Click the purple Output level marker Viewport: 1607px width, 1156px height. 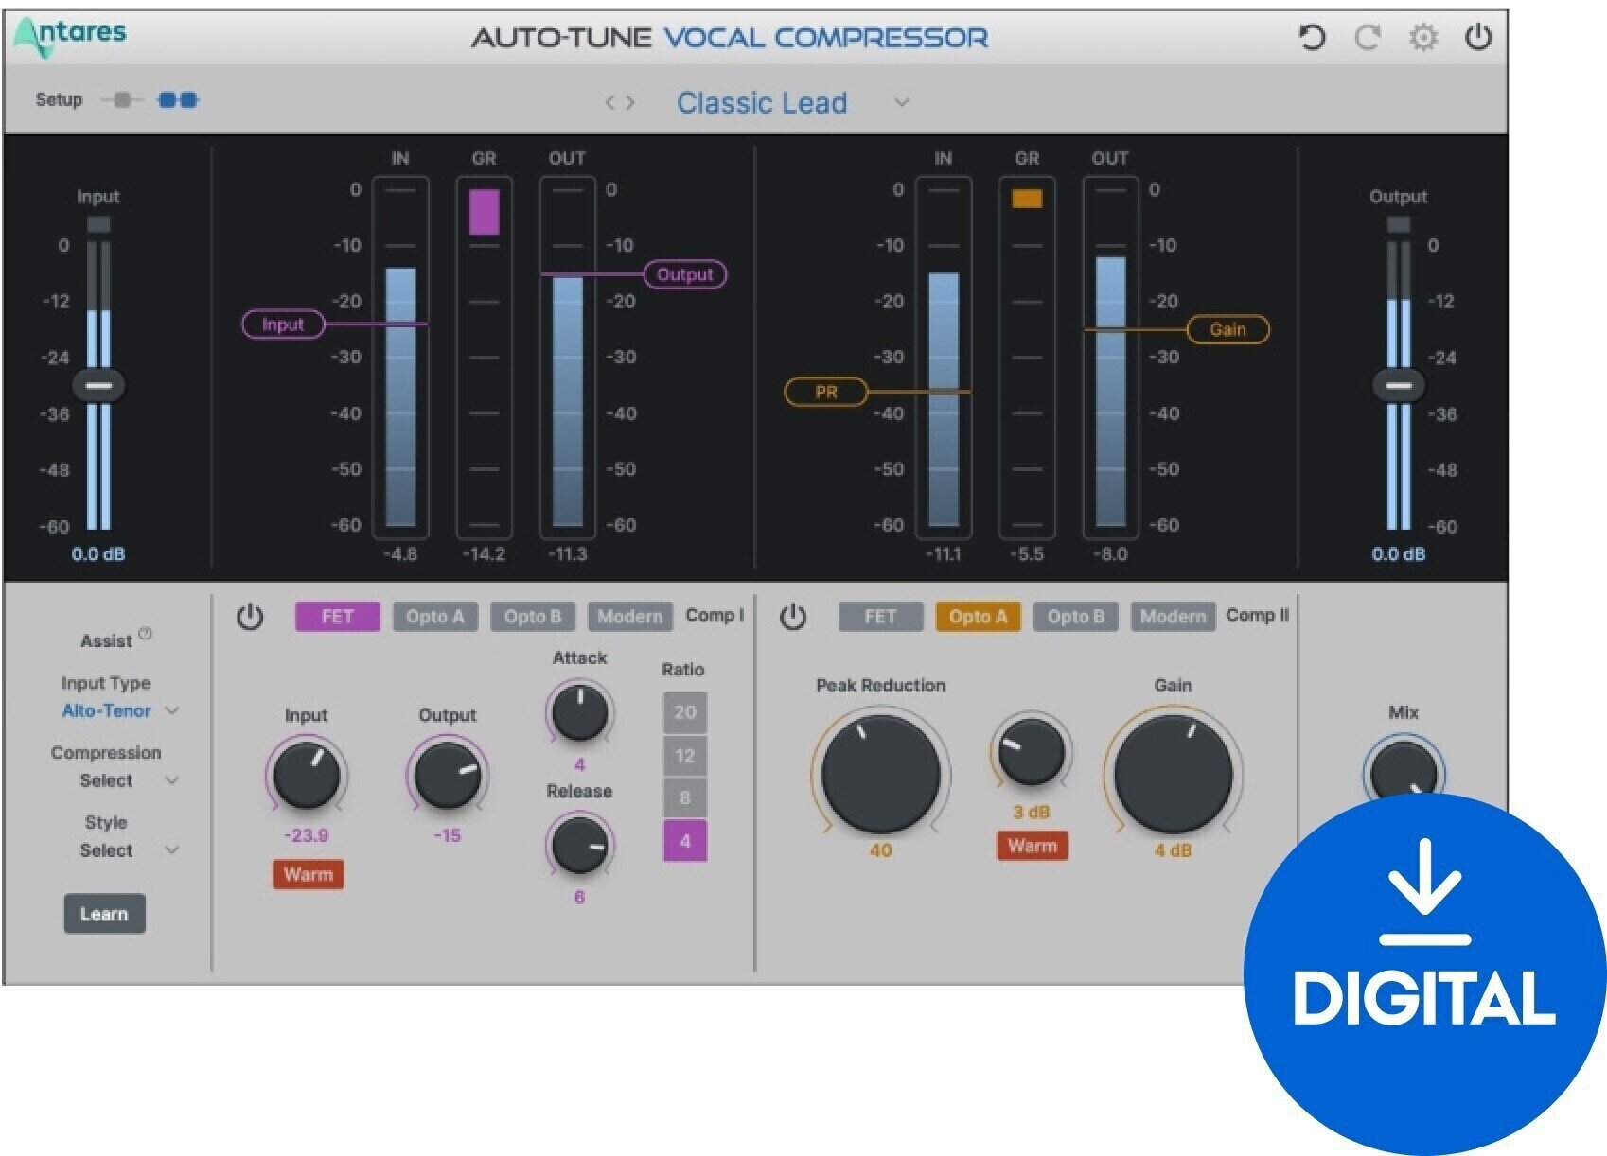click(x=685, y=274)
